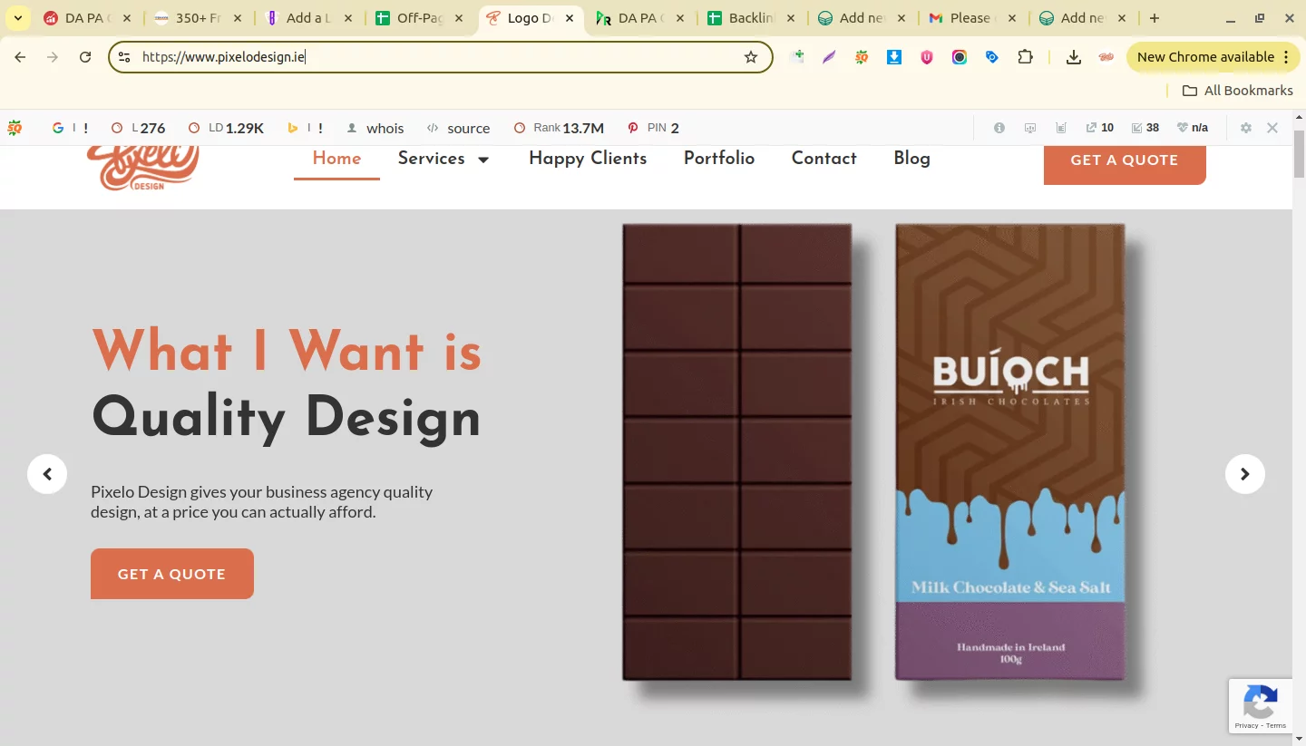Click the SEOquake extension icon in Chrome toolbar

click(x=862, y=57)
